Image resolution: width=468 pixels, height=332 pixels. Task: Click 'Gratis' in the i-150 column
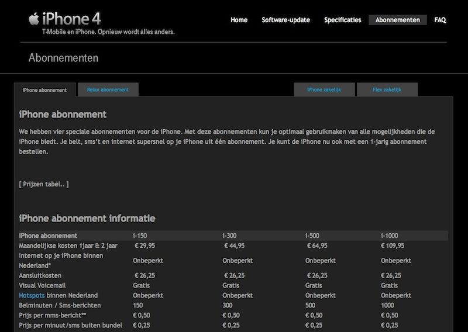pos(141,285)
